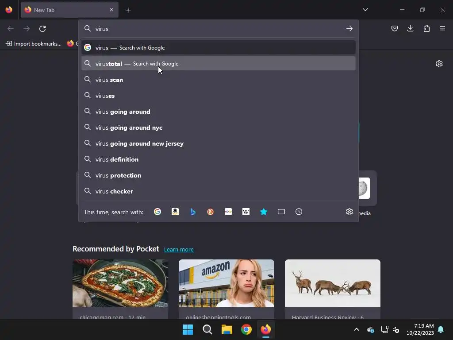Click Import bookmarks in bookmarks bar
This screenshot has width=453, height=340.
[x=34, y=44]
